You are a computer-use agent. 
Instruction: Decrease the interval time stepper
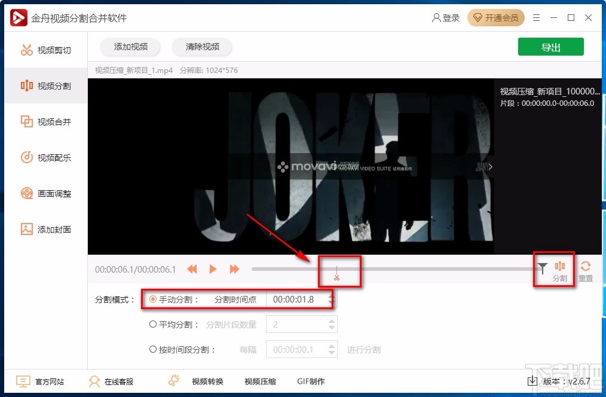click(332, 353)
